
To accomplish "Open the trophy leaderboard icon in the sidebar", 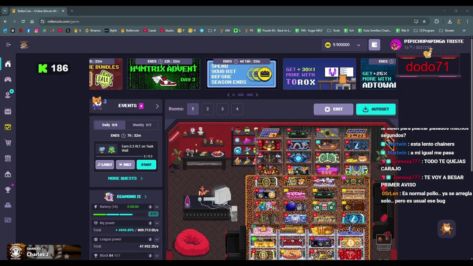I will [8, 190].
